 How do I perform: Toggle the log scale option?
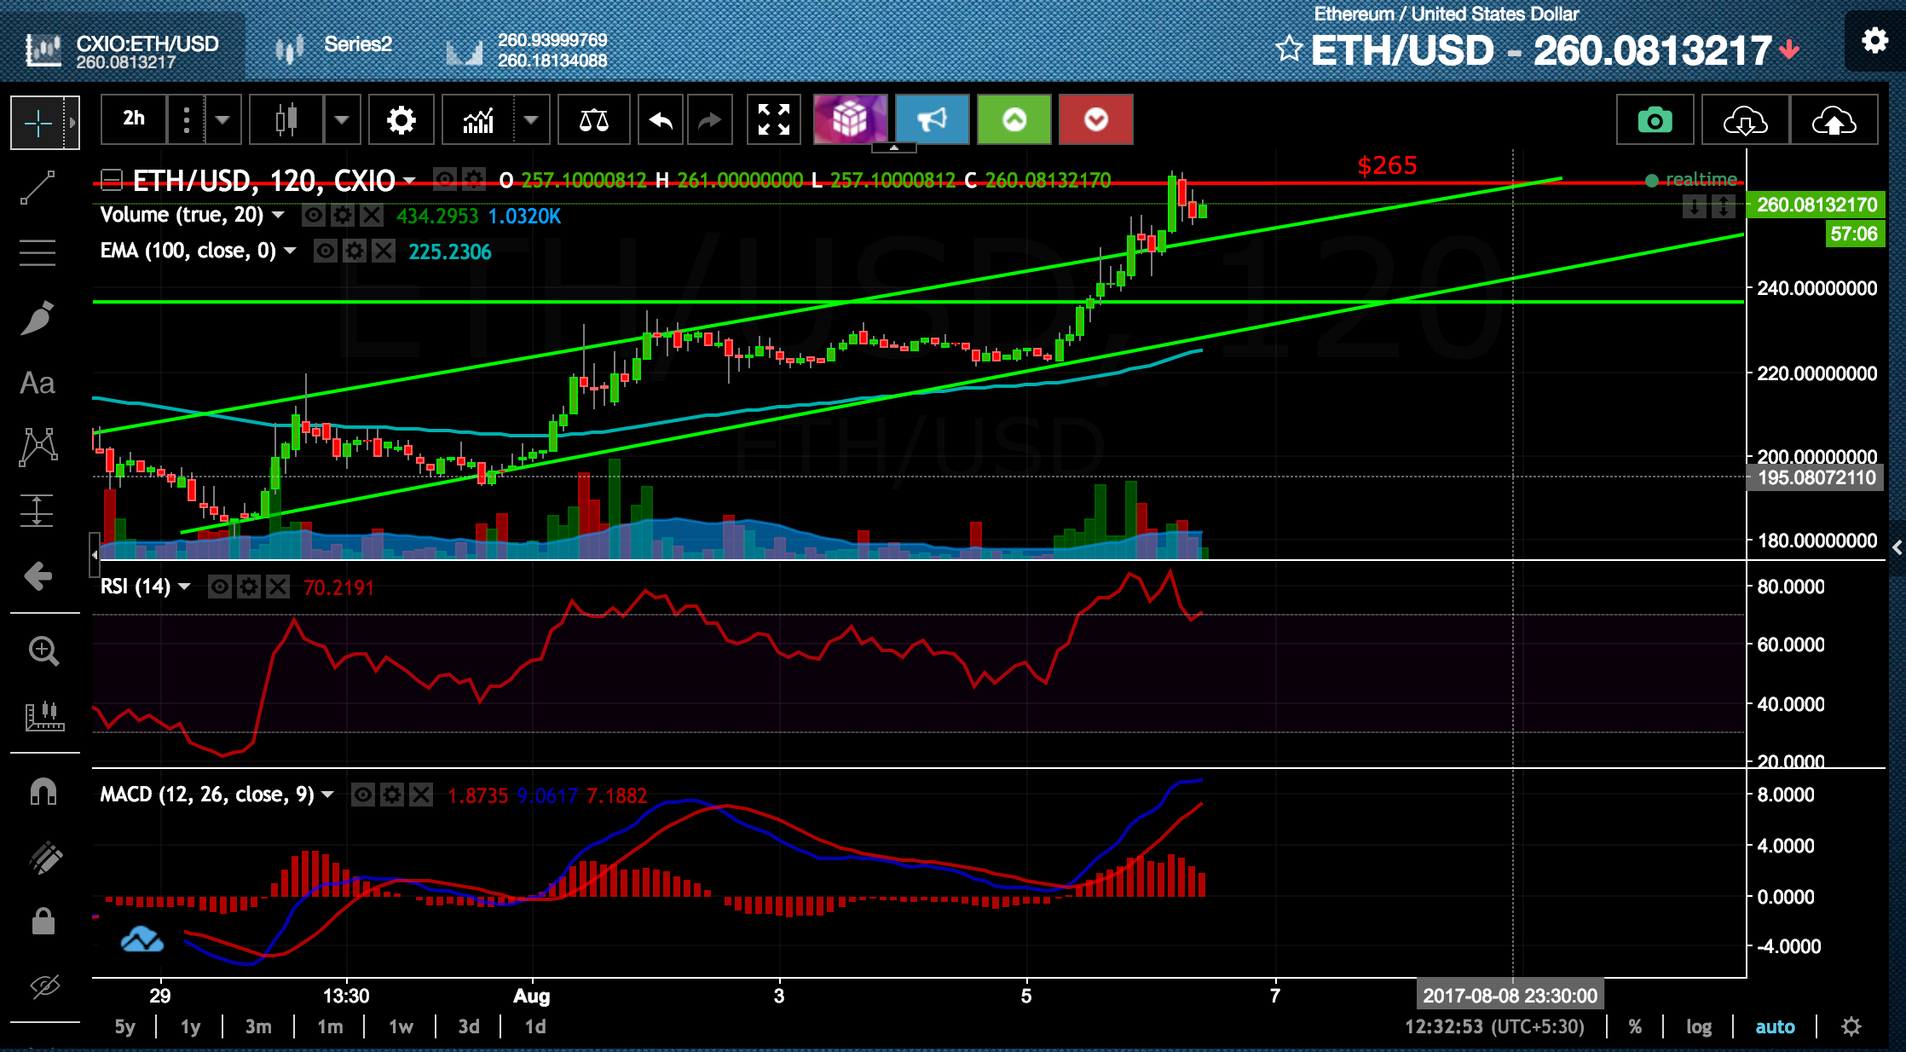point(1698,1026)
